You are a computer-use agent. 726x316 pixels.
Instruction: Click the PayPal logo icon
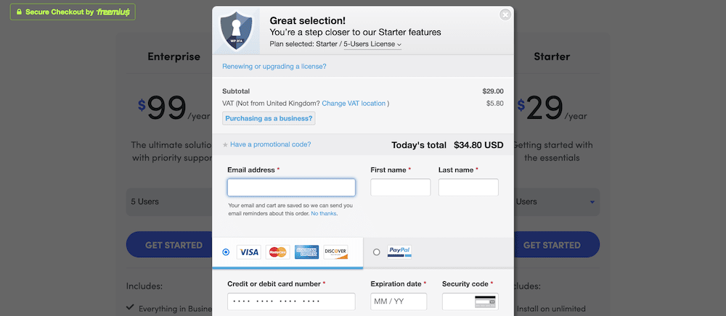coord(399,251)
